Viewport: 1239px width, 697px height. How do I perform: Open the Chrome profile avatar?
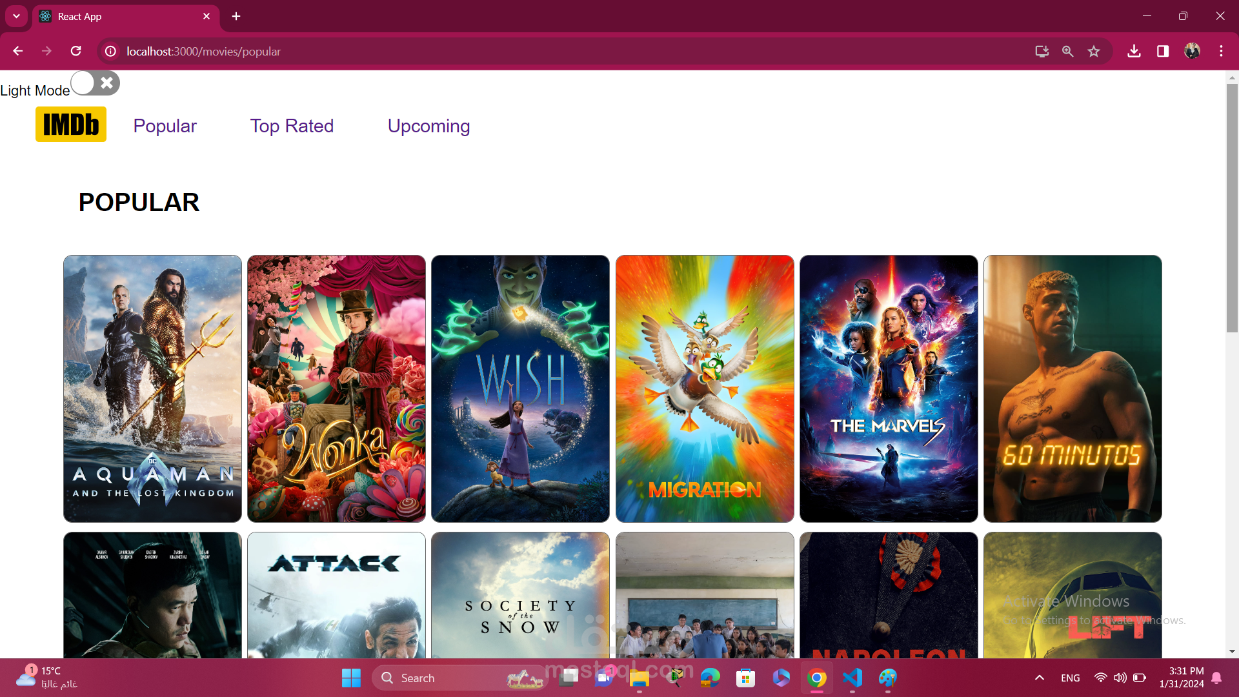coord(1192,51)
